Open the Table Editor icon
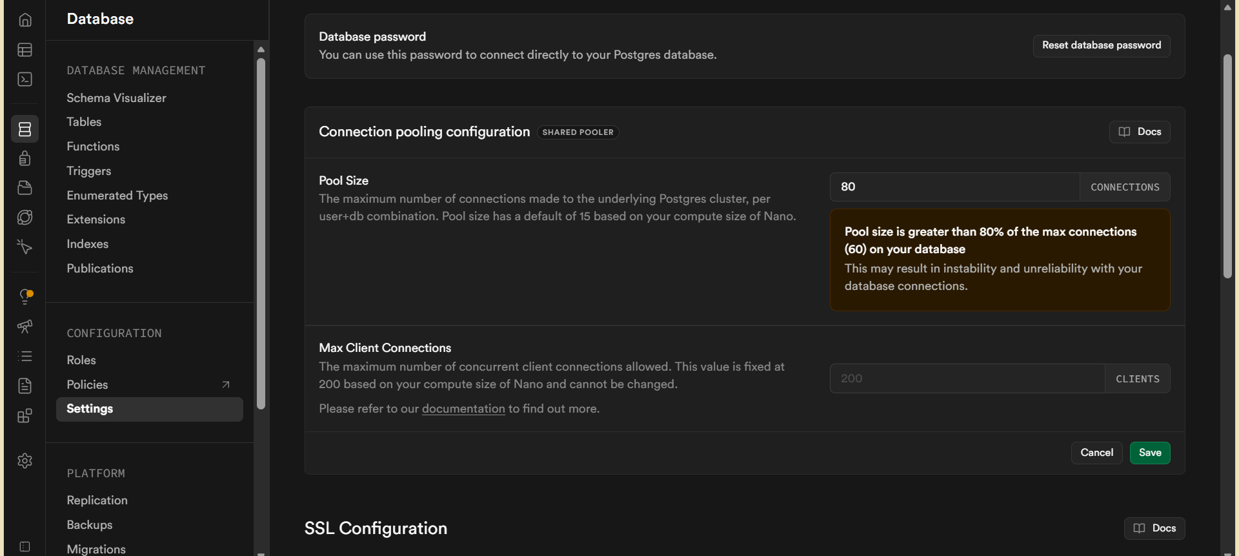Viewport: 1239px width, 556px height. [x=25, y=50]
